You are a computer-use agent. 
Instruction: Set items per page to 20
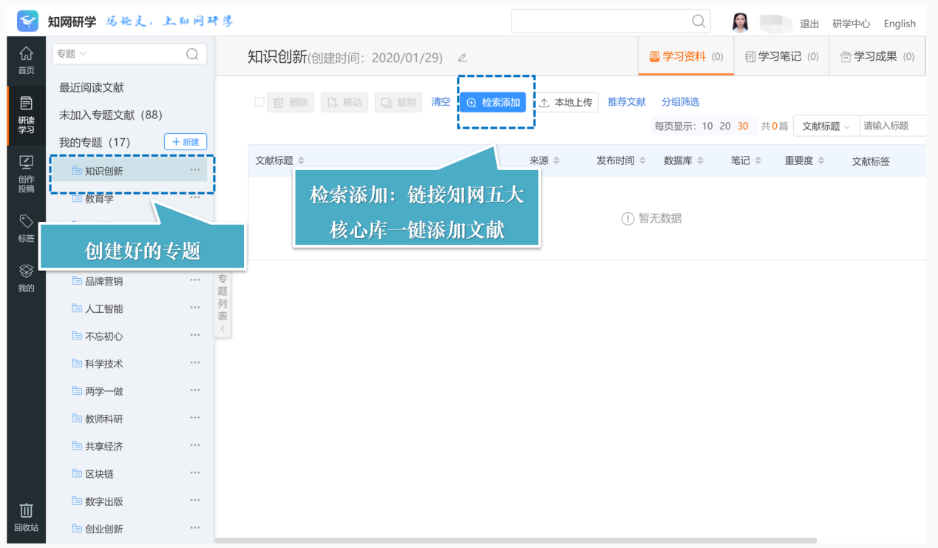724,126
